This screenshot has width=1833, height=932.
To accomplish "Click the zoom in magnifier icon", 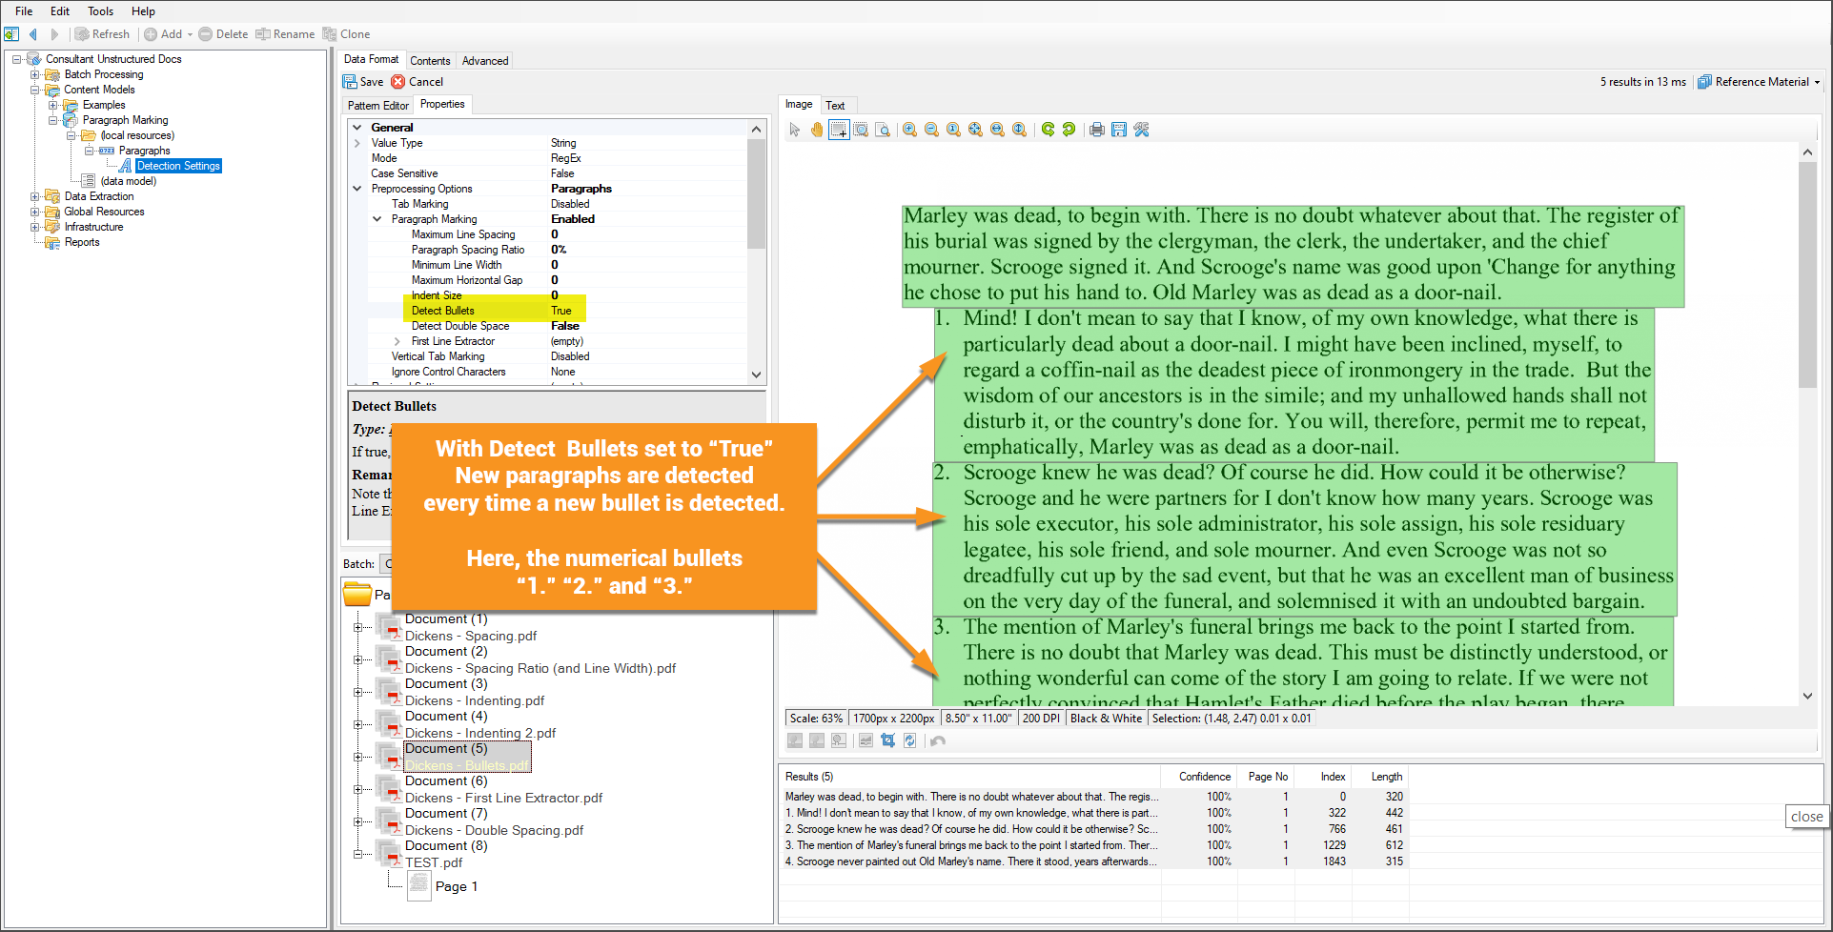I will (910, 130).
